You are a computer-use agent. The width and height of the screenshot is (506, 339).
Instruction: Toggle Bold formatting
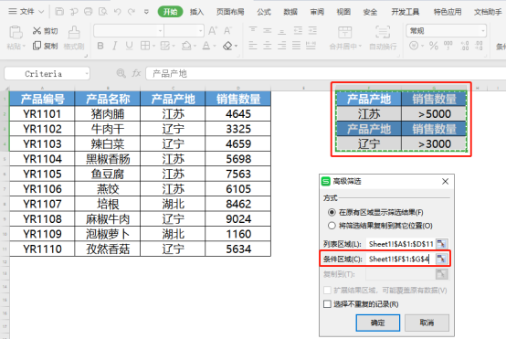(100, 46)
